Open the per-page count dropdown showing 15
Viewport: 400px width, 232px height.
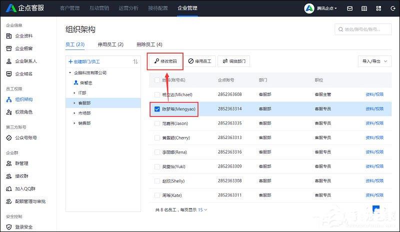pyautogui.click(x=202, y=210)
